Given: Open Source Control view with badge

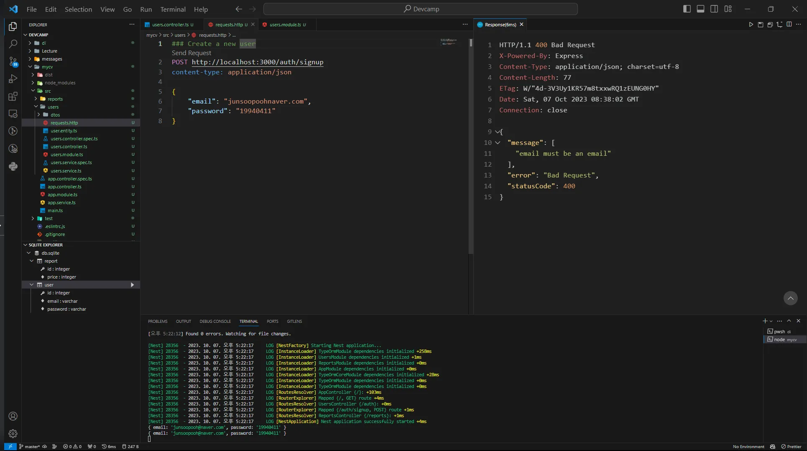Looking at the screenshot, I should tap(13, 62).
